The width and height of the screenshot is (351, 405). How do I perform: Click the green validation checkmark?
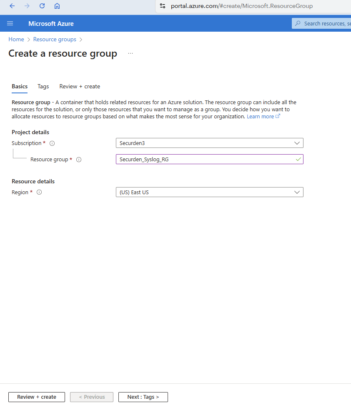[298, 159]
